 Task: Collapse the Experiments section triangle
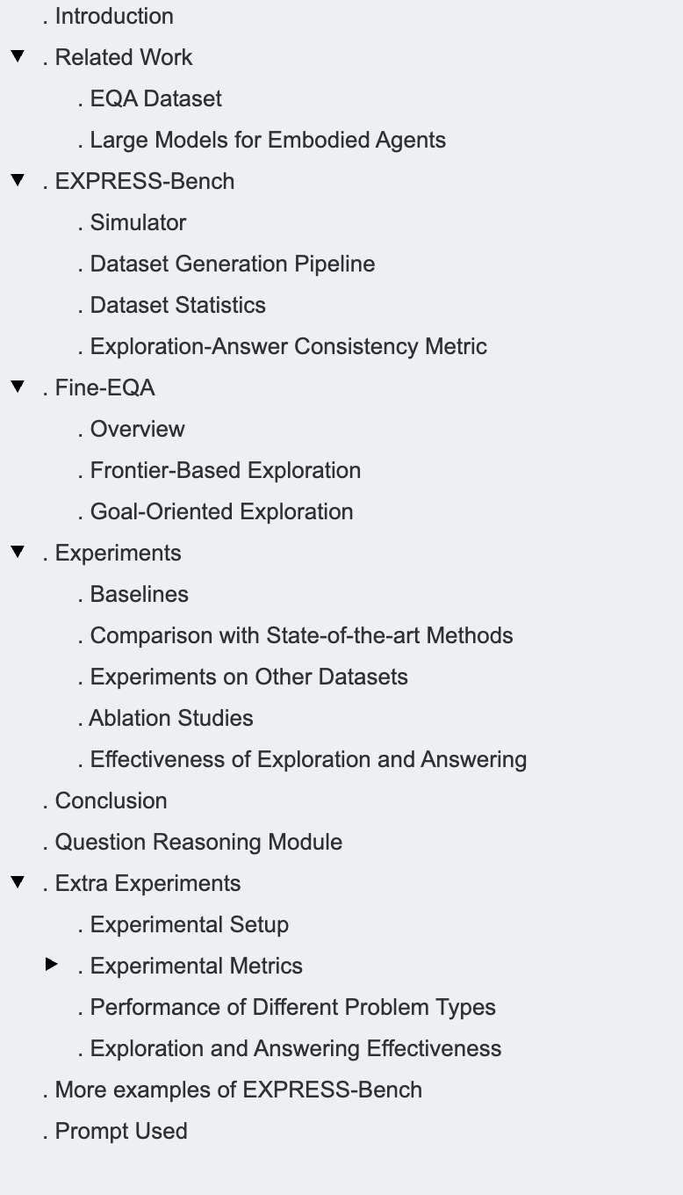click(x=17, y=553)
